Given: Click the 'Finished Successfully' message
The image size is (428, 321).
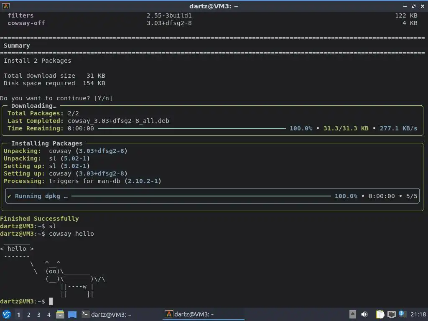Looking at the screenshot, I should [x=39, y=219].
